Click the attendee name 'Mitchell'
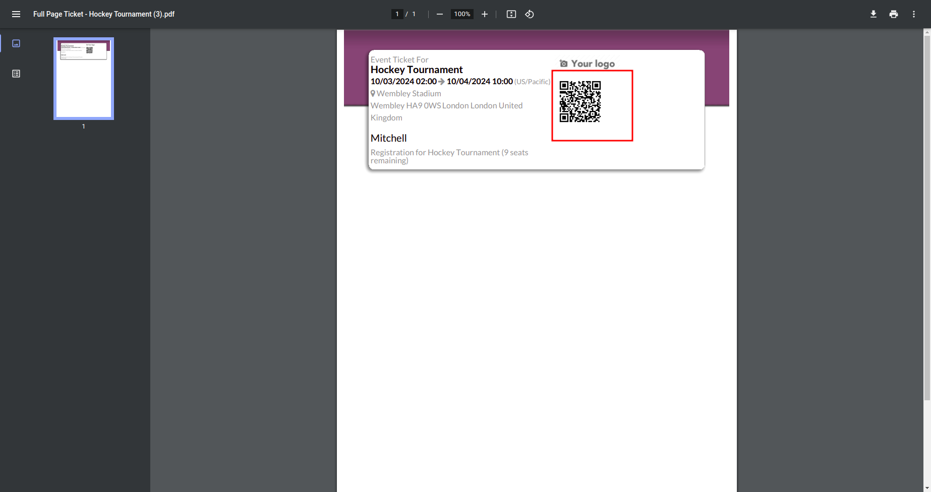931x492 pixels. click(x=388, y=138)
